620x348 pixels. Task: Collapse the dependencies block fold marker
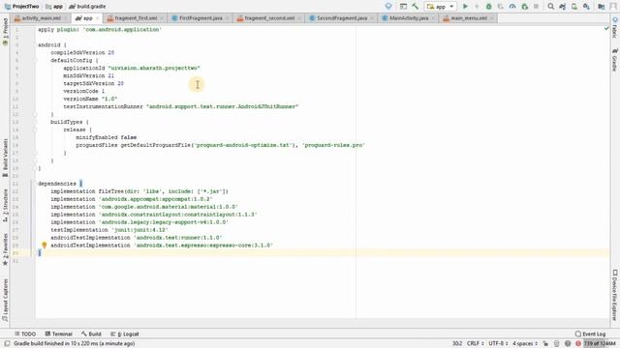(35, 184)
